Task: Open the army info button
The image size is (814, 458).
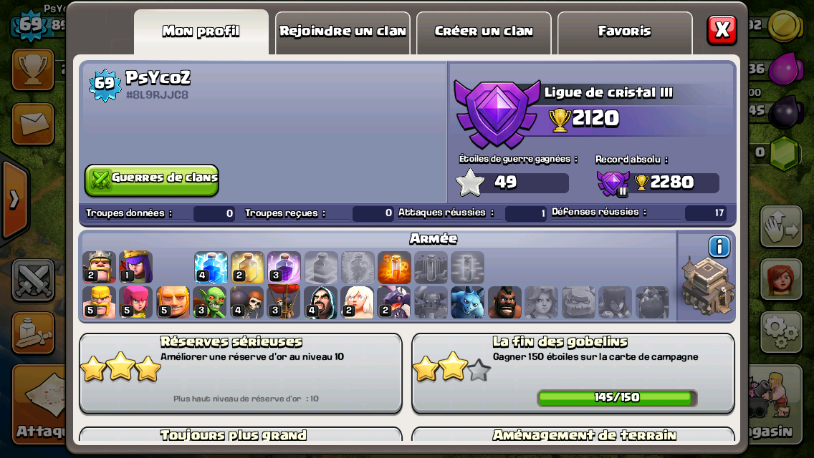Action: [x=719, y=247]
